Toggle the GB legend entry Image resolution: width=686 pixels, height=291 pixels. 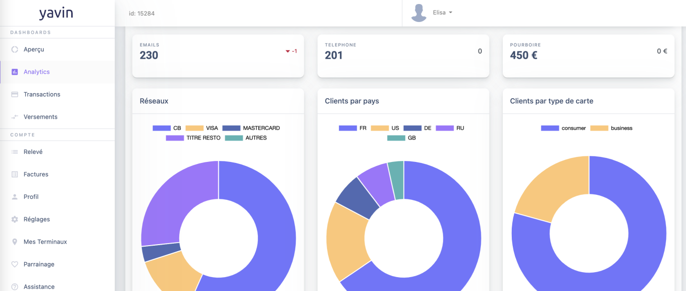[x=402, y=138]
